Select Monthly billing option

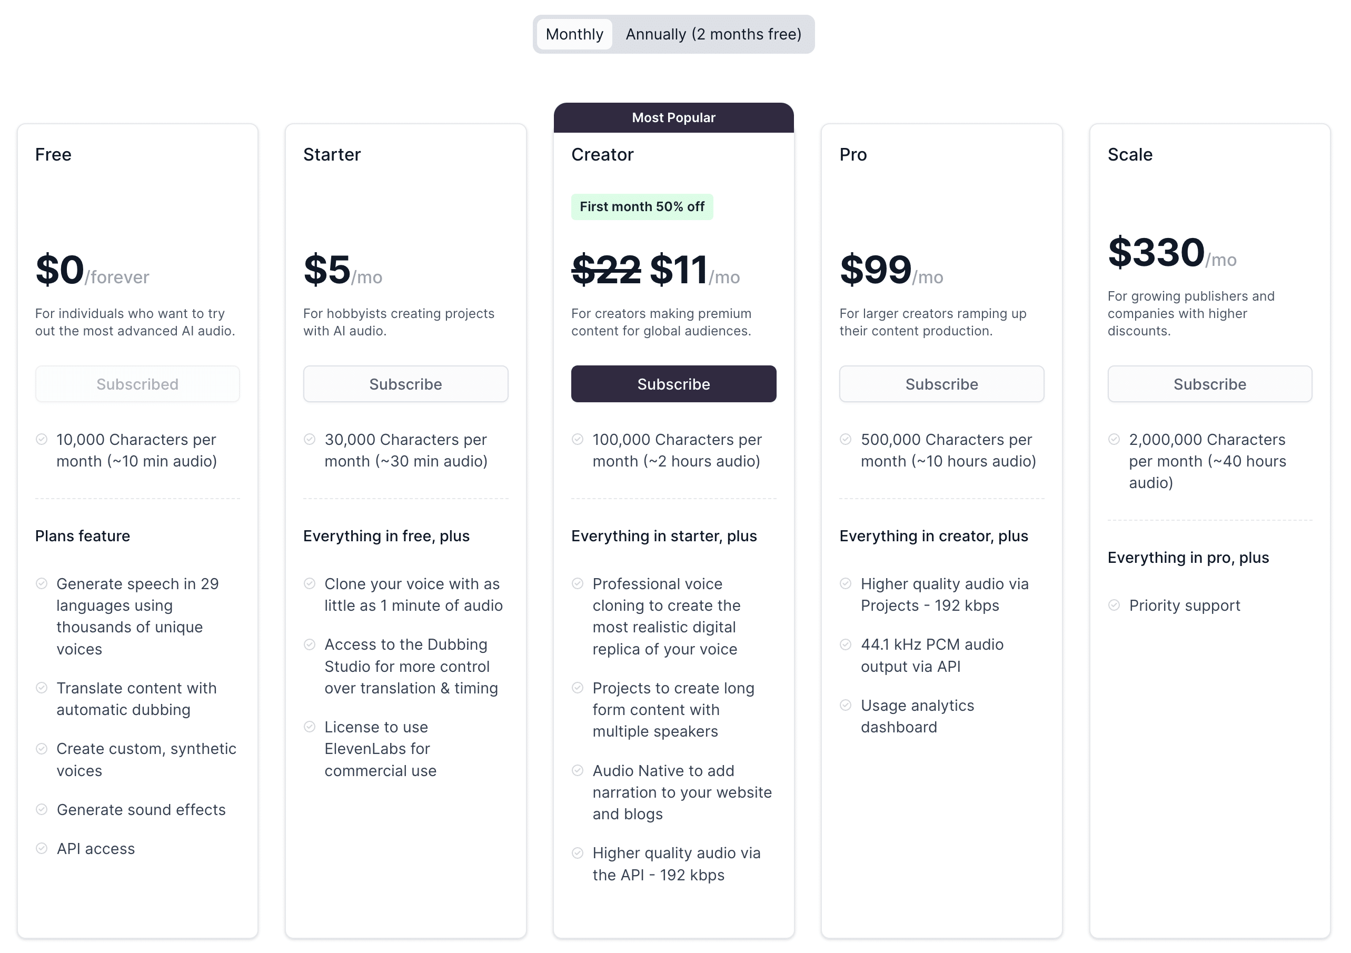[574, 34]
